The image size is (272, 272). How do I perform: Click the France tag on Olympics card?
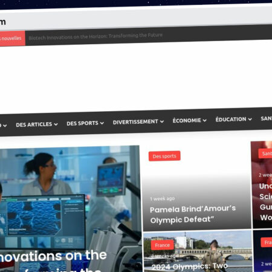162,245
